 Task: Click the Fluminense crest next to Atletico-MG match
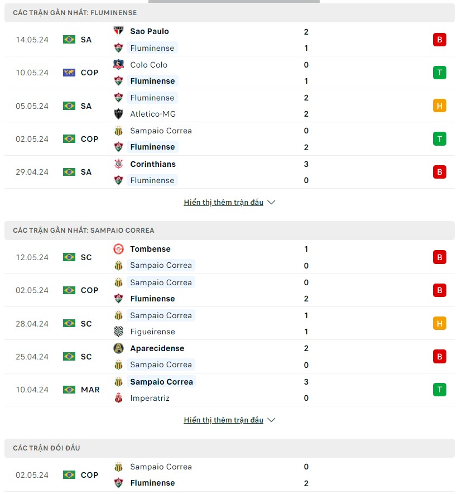118,98
